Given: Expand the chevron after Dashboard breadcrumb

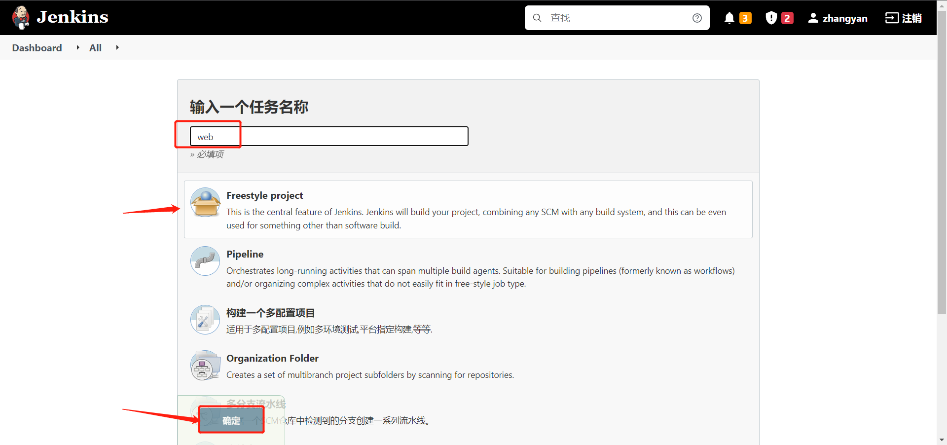Looking at the screenshot, I should pyautogui.click(x=78, y=47).
